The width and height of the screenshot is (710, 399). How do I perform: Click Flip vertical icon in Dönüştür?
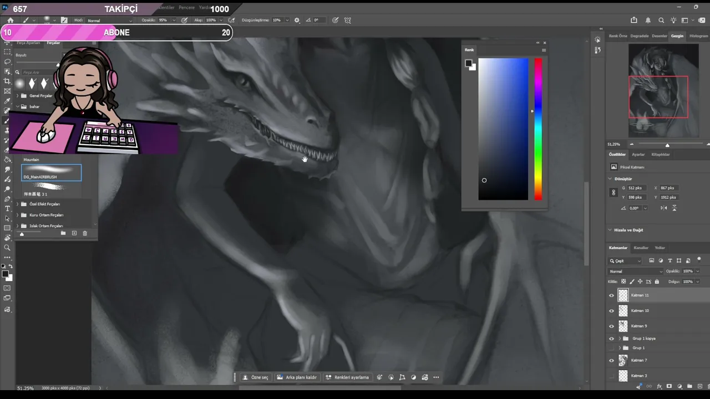tap(674, 208)
